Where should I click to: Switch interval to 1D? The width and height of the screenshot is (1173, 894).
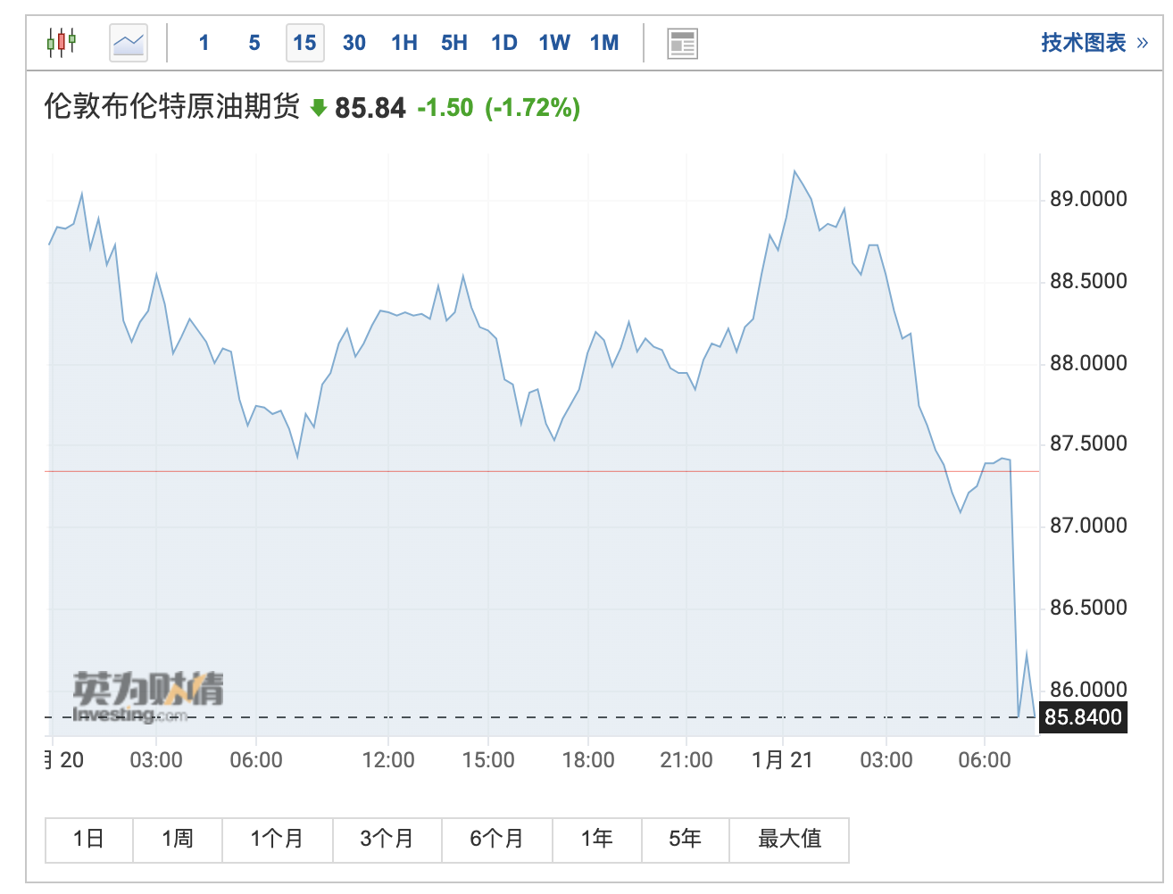pyautogui.click(x=504, y=43)
